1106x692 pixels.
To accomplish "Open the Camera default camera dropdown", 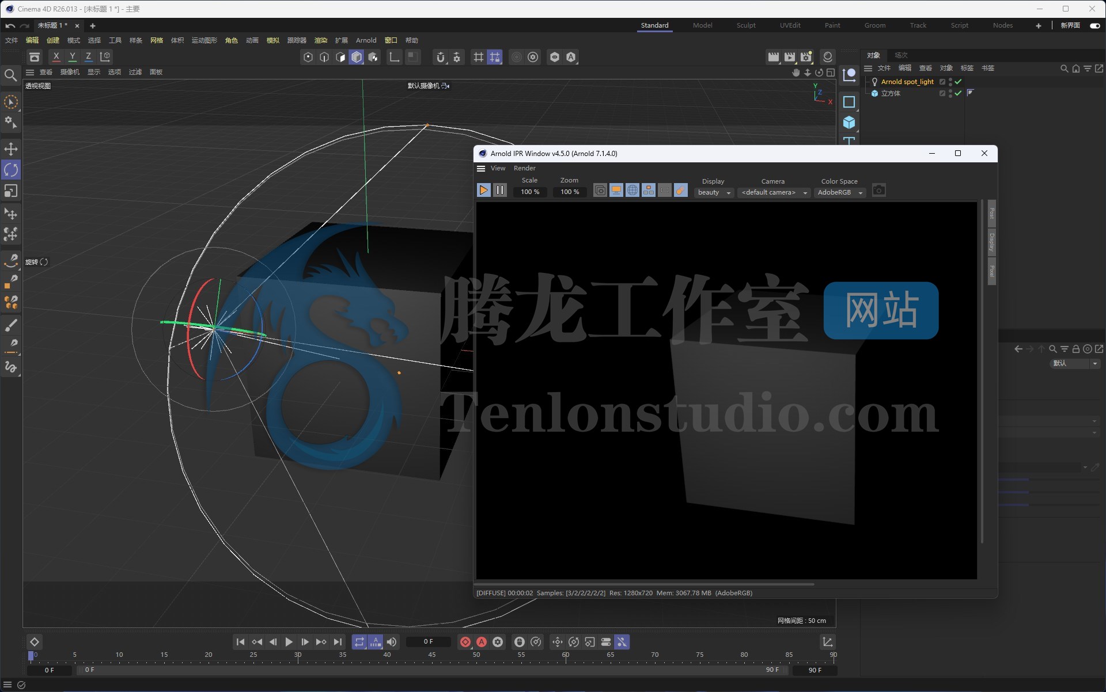I will (x=774, y=192).
